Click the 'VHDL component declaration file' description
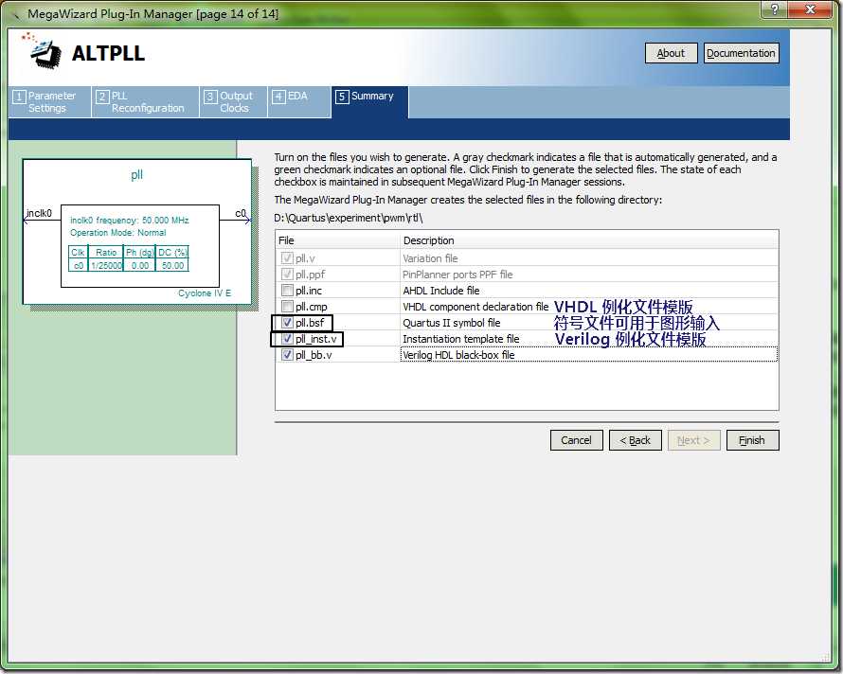Screen dimensions: 843x674 (475, 307)
